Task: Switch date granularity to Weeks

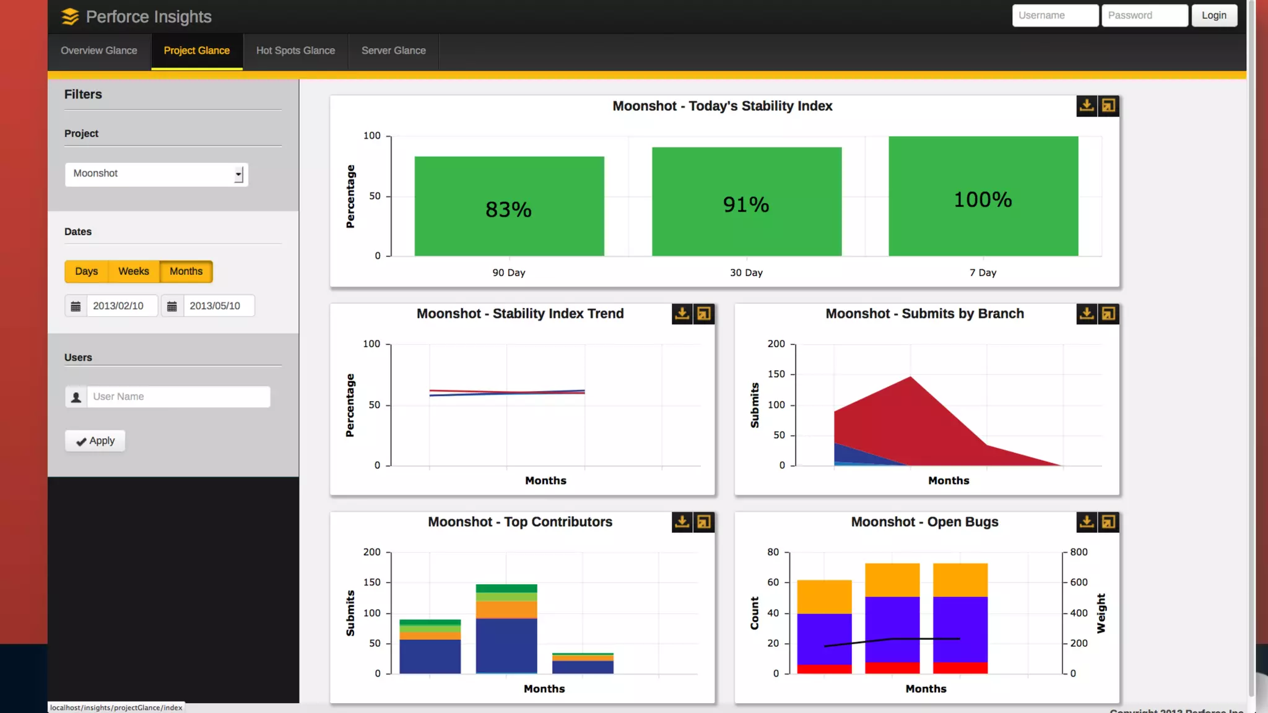Action: coord(134,272)
